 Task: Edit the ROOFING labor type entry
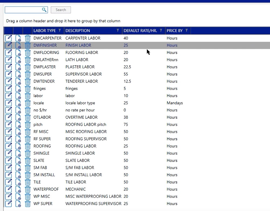point(8,146)
